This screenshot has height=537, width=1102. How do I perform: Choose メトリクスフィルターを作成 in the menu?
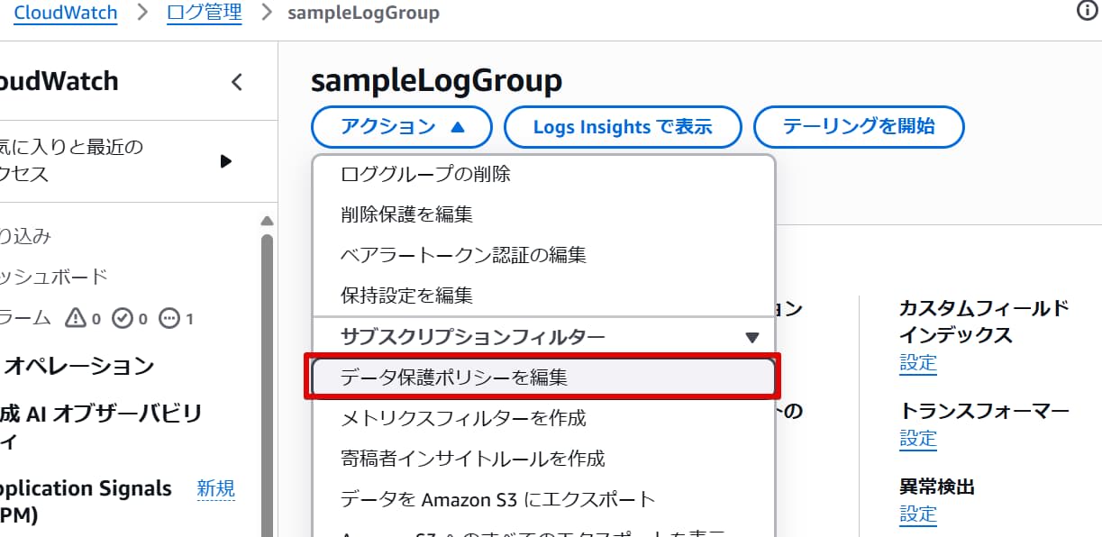pyautogui.click(x=463, y=418)
